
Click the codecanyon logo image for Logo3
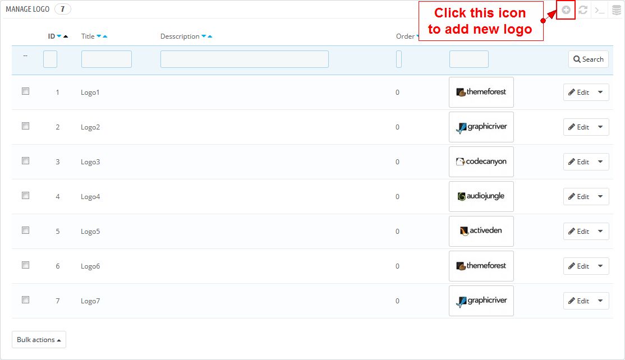tap(481, 161)
